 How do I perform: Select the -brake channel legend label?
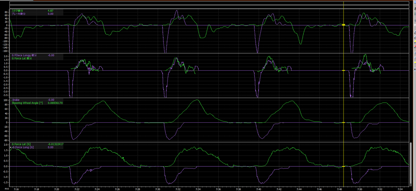[x=16, y=100]
